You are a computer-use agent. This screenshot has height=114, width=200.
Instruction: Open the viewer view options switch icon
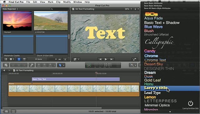pos(135,9)
